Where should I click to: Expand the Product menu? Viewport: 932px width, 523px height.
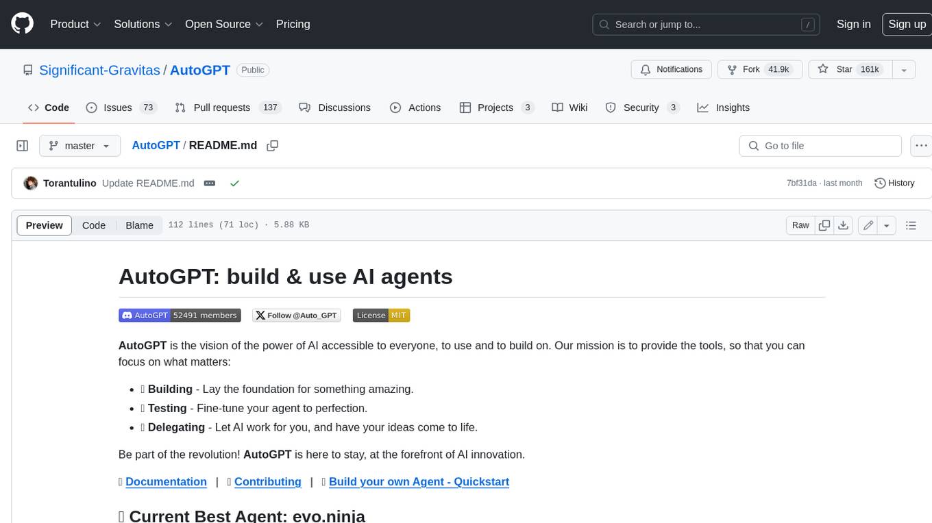click(75, 24)
